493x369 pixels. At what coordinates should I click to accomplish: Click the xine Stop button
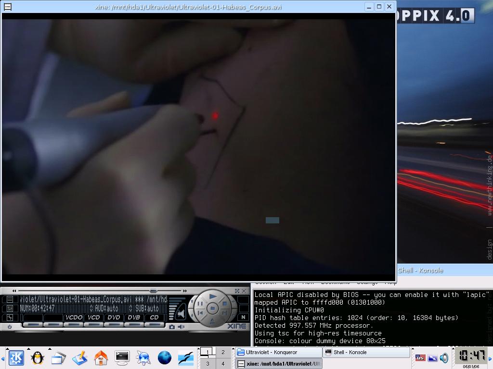224,305
